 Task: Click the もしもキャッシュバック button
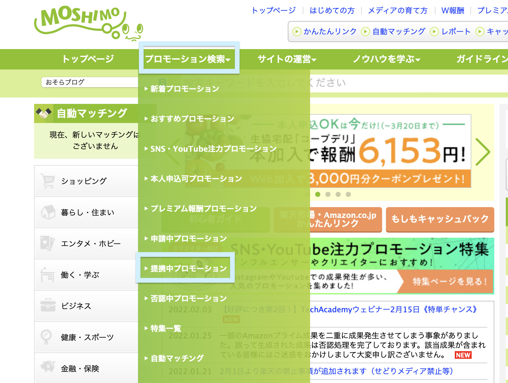[x=440, y=219]
